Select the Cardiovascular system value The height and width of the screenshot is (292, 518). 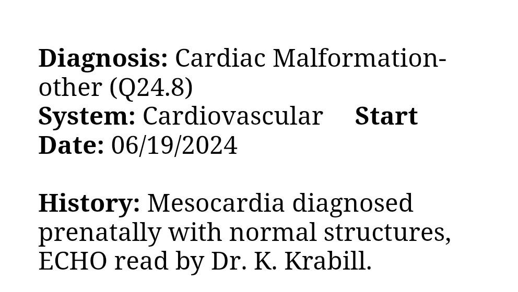(232, 116)
